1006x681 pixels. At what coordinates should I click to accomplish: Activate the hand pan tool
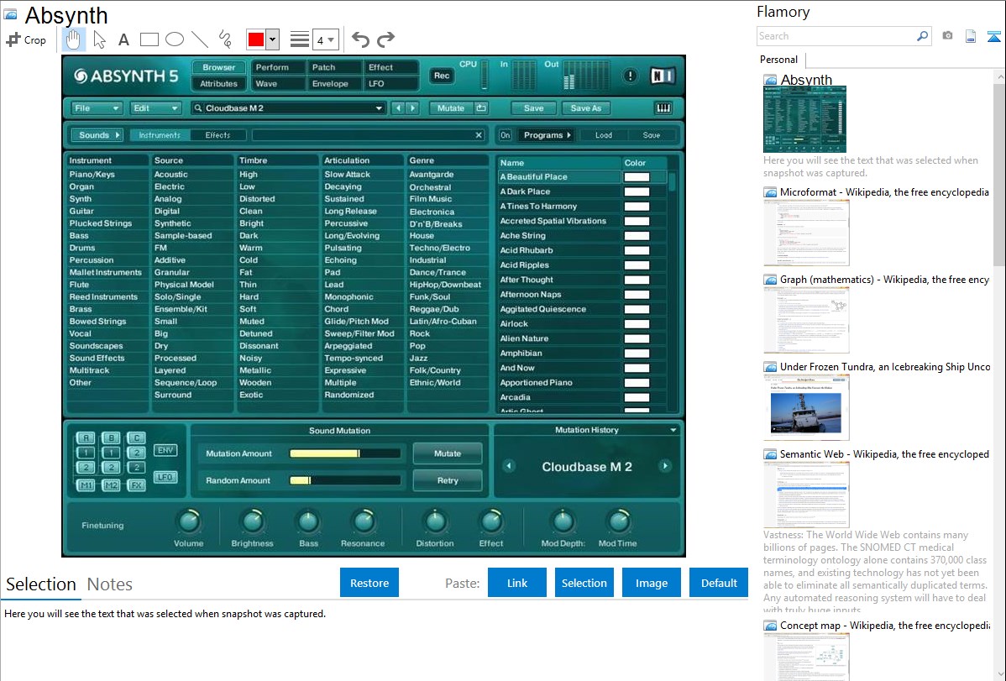[x=74, y=39]
